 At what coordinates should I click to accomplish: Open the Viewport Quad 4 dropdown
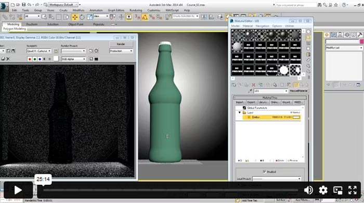39,51
